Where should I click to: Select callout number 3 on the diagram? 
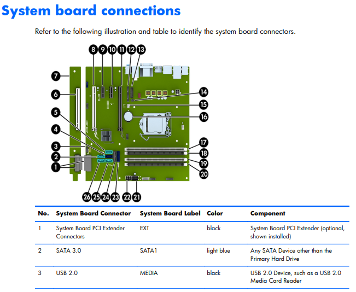56,147
